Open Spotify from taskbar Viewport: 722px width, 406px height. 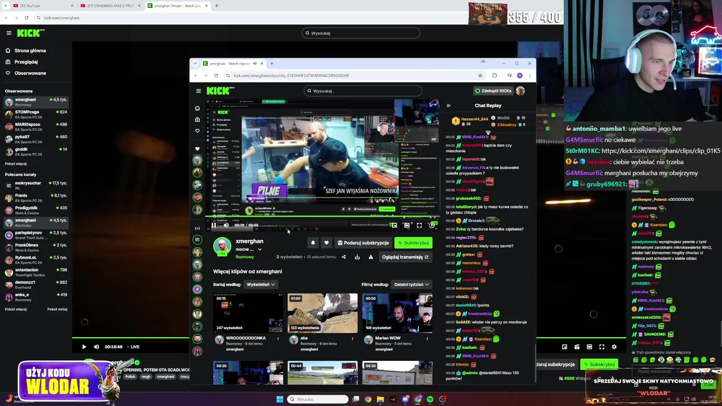click(x=430, y=400)
